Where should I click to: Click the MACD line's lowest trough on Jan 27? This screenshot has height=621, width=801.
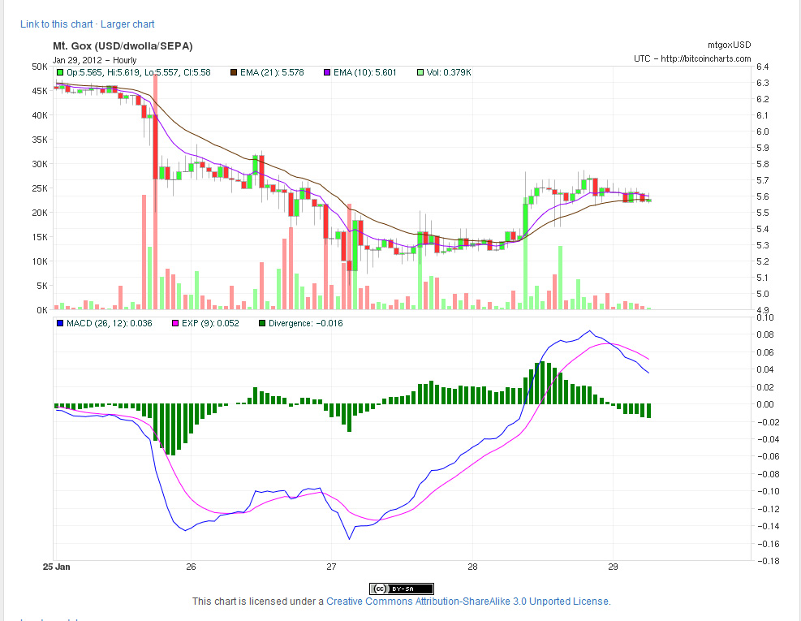click(350, 538)
